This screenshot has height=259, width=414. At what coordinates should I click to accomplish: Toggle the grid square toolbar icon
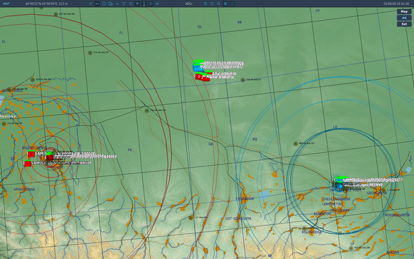point(232,4)
